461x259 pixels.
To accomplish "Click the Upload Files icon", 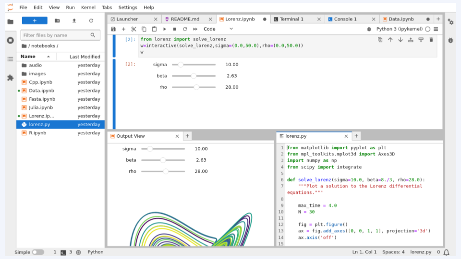I will point(74,21).
